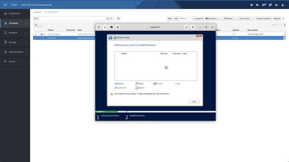Viewport: 289px width, 162px height.
Task: Click Refresh in Windows Setup
Action: [x=119, y=84]
